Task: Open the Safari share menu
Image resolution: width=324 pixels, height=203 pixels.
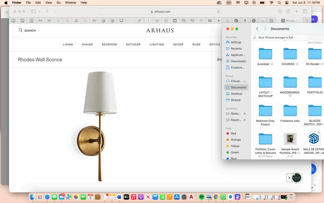Action: pos(288,11)
